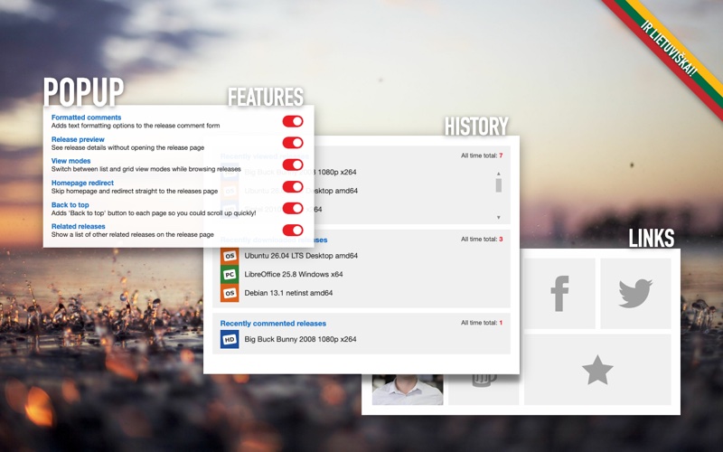Select Debian 13.1 netinst amd64 entry
Viewport: 723px width, 452px height.
(288, 293)
